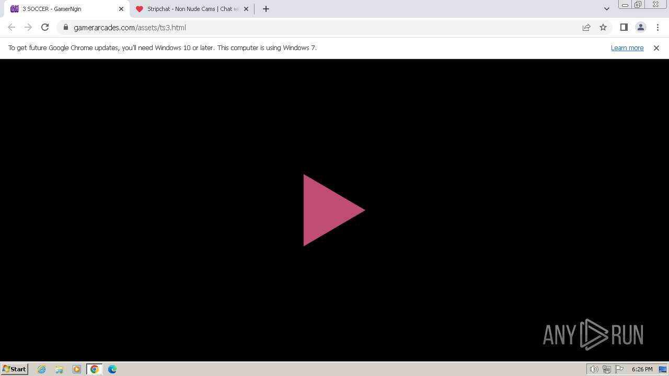Open the volume control in system tray
Image resolution: width=669 pixels, height=376 pixels.
[x=594, y=369]
